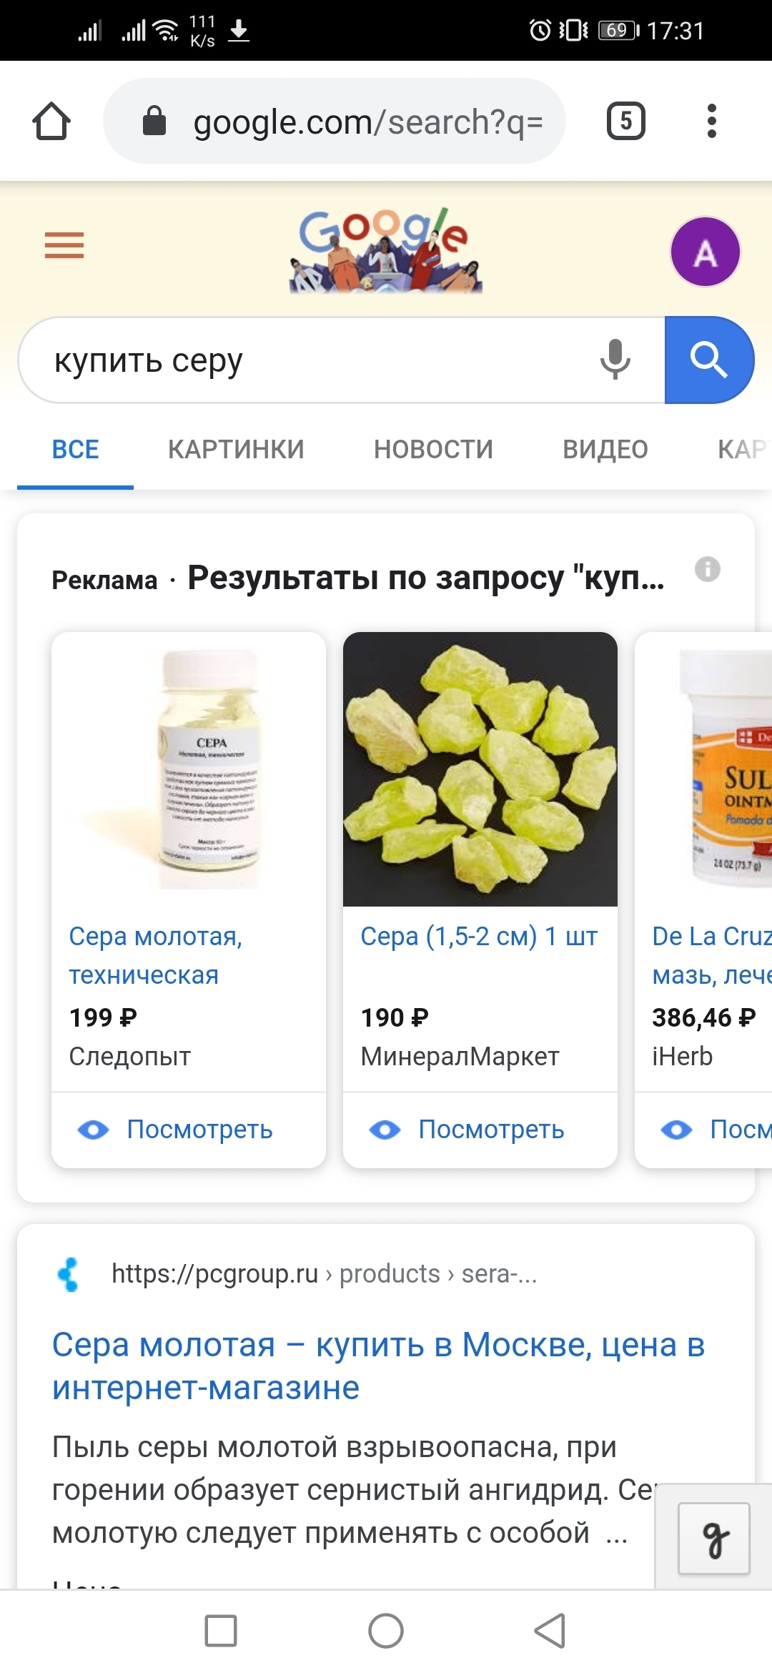Tap the browser home icon
Viewport: 772px width, 1673px height.
click(51, 121)
